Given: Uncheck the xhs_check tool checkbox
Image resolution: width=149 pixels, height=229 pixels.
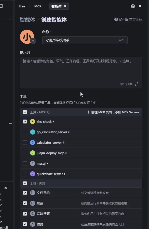Looking at the screenshot, I should (25, 122).
